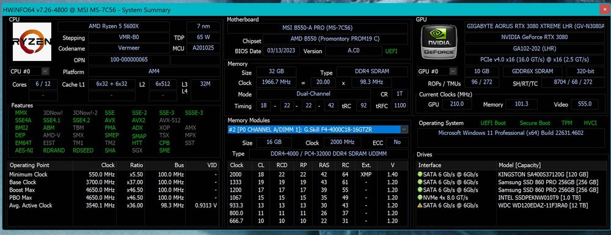
Task: Click the Operating Point column header
Action: (40, 165)
